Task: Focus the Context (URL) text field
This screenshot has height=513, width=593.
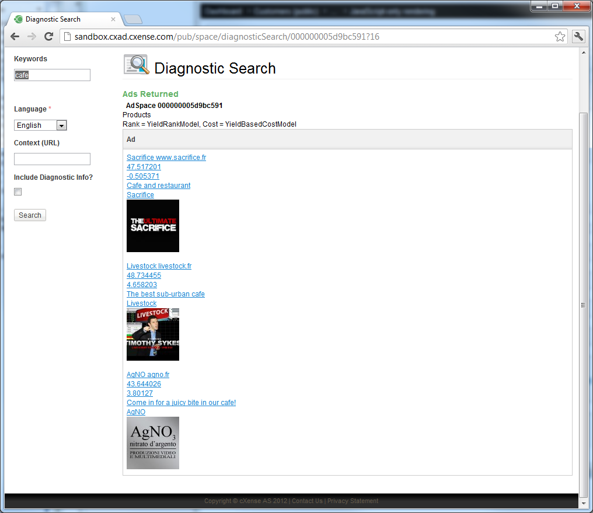Action: click(x=52, y=159)
